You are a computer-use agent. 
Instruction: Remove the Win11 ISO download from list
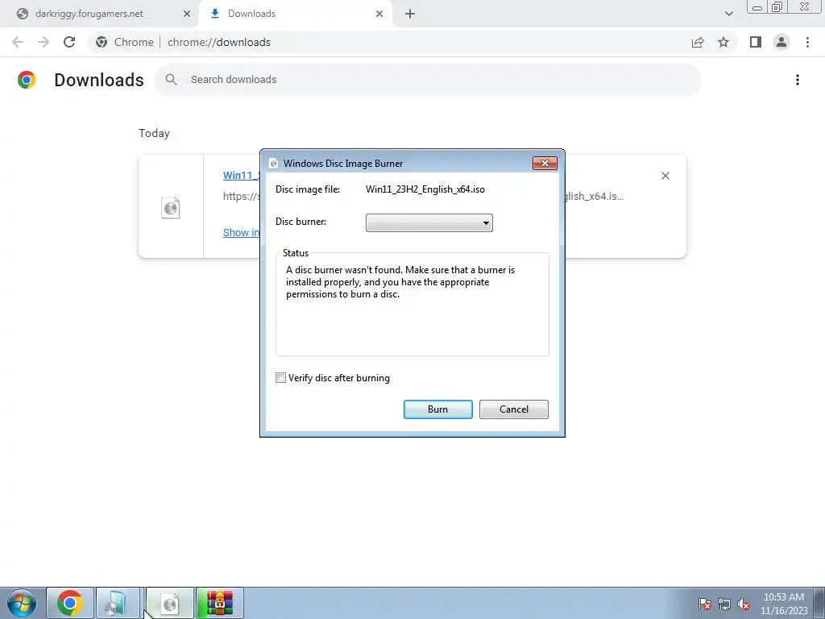click(665, 176)
